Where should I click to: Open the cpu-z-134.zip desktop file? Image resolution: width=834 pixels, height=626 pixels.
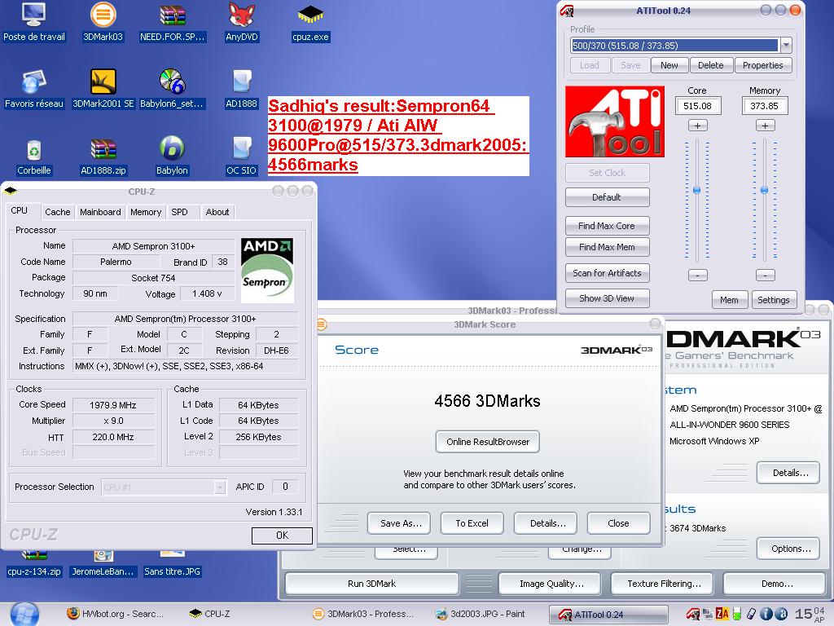tap(34, 566)
